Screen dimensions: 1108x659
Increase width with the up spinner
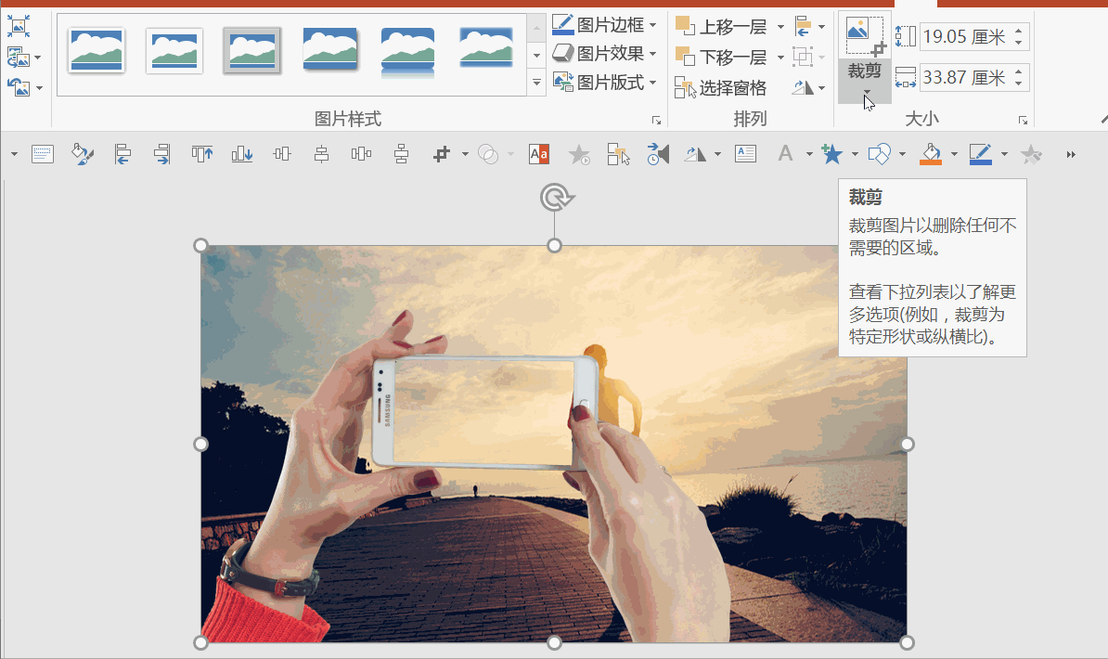coord(1018,71)
